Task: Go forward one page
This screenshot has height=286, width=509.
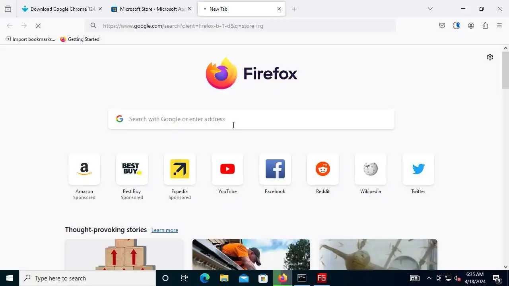Action: click(24, 26)
